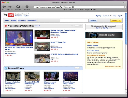The height and width of the screenshot is (98, 128).
Task: Open the Hoeveel schade kan een voetbal title
Action: pos(12,83)
